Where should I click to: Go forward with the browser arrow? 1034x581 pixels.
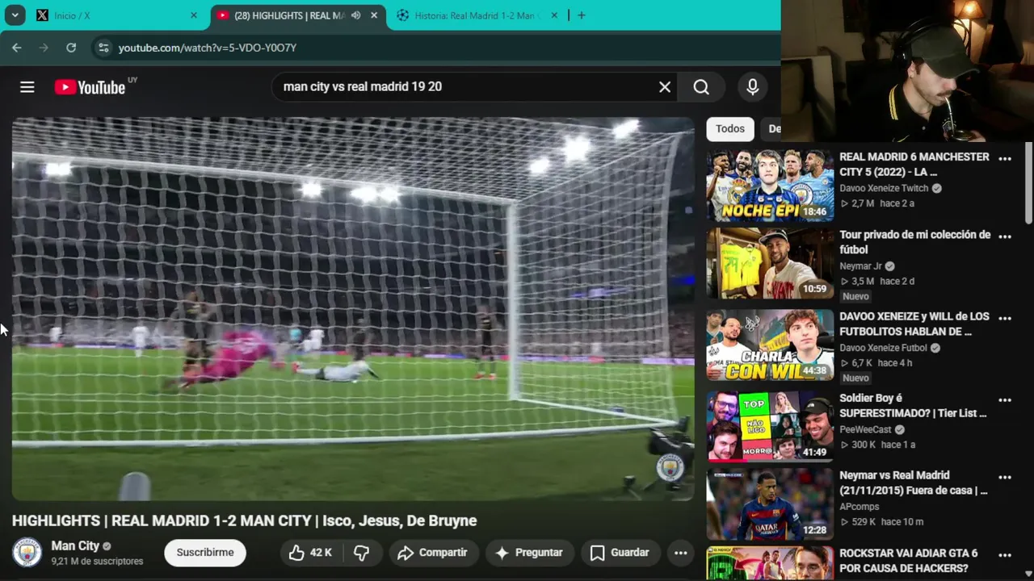(44, 48)
